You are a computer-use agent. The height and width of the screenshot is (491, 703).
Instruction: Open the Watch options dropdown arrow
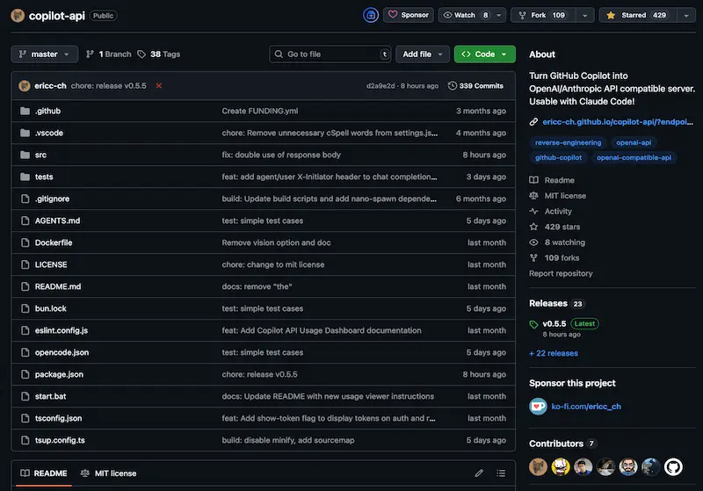point(499,15)
